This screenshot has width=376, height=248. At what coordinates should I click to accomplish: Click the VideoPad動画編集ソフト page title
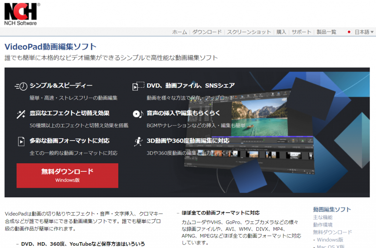point(51,47)
